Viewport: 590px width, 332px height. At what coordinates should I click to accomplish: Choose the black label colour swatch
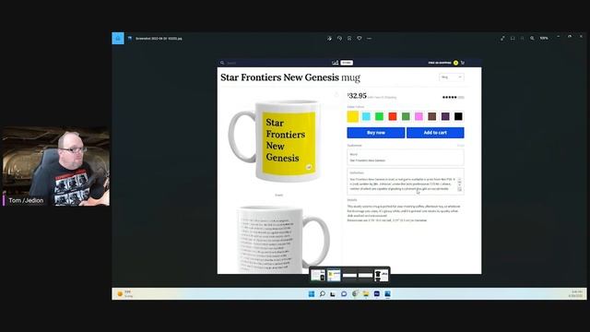point(458,117)
